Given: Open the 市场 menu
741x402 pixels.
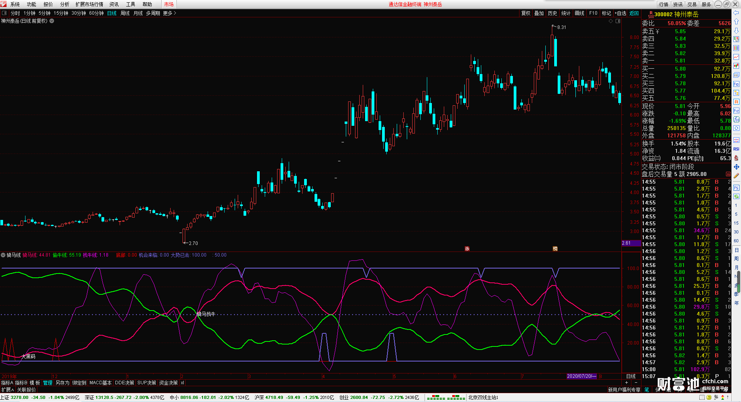Looking at the screenshot, I should [x=169, y=4].
